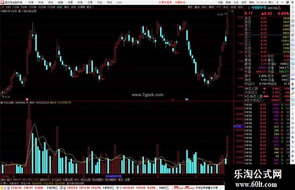295x190 pixels.
Task: Open the 指标 indicator selector
Action: coord(3,180)
